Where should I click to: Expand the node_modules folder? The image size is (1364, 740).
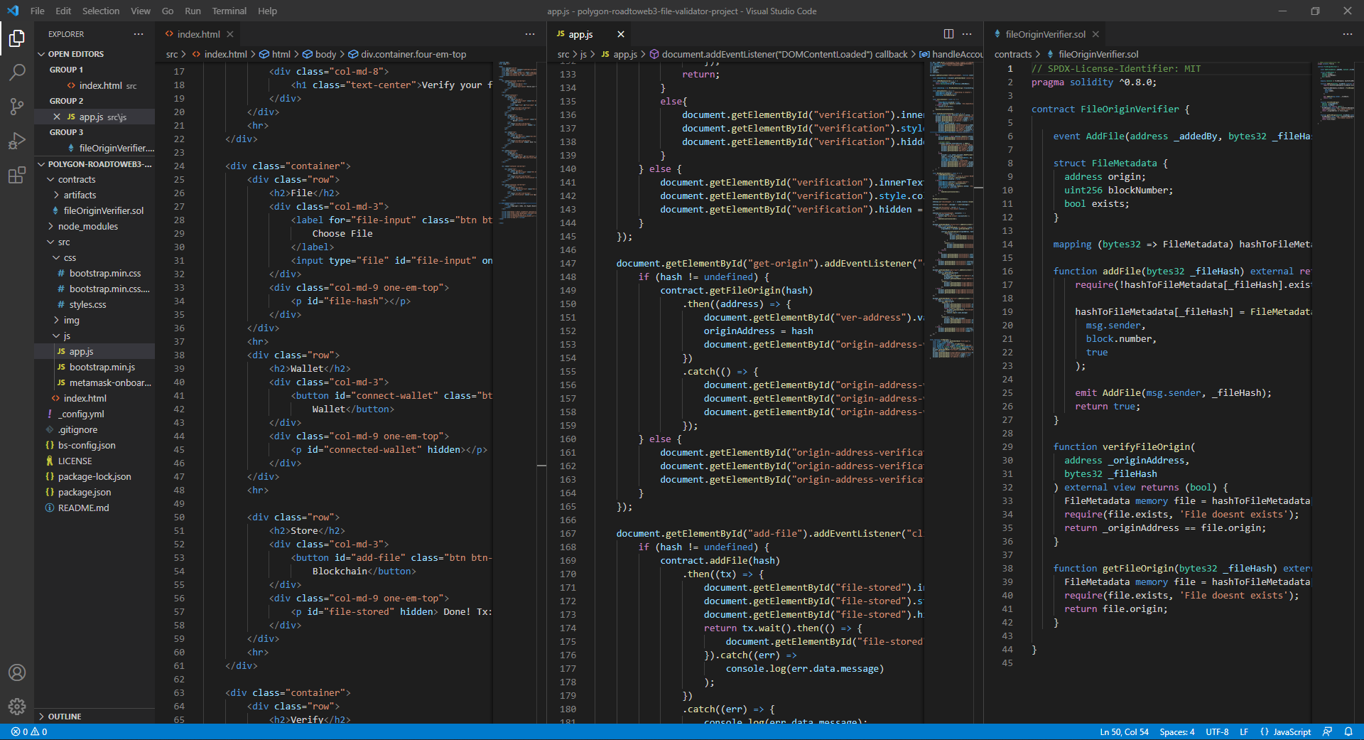(87, 226)
